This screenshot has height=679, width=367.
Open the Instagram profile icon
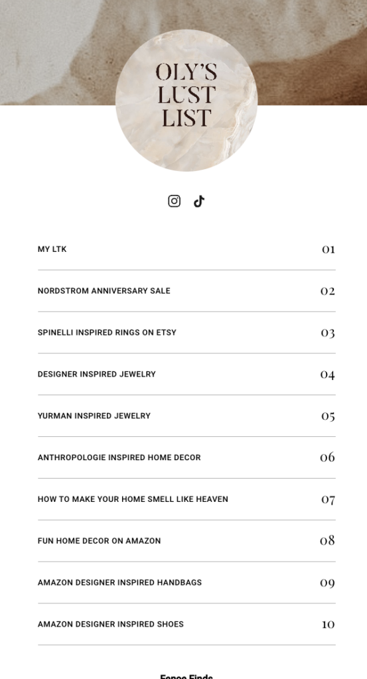pyautogui.click(x=174, y=201)
